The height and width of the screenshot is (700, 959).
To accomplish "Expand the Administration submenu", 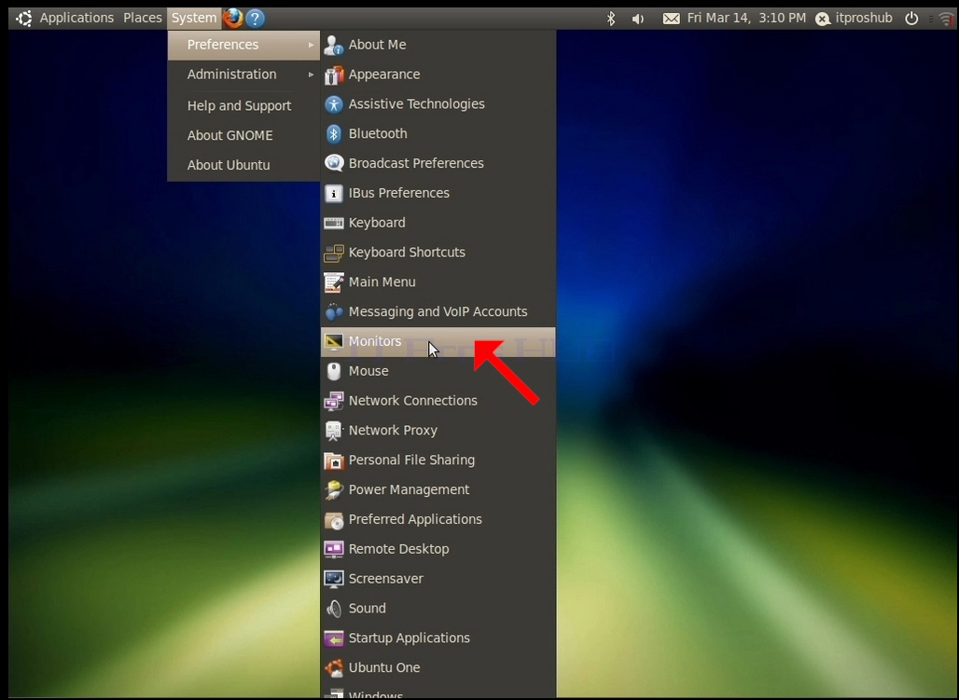I will pos(243,75).
